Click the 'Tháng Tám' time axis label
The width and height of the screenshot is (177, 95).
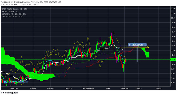(x=14, y=88)
